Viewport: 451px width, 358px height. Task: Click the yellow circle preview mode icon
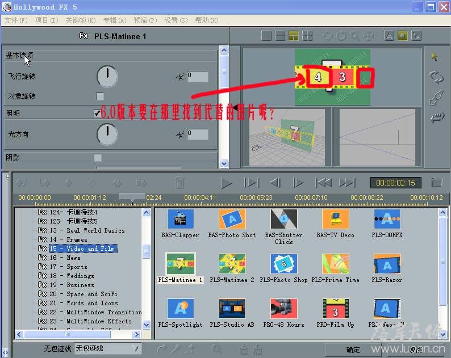click(402, 36)
